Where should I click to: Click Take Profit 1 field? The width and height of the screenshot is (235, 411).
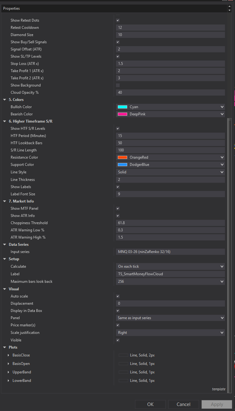click(170, 71)
